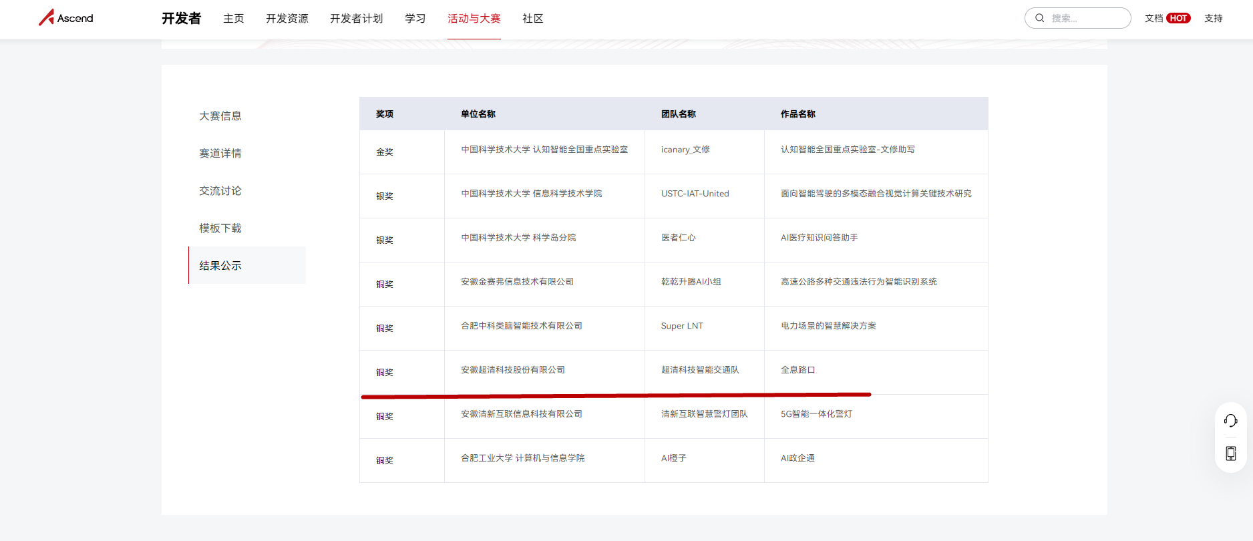The height and width of the screenshot is (541, 1253).
Task: Open the 开发者 heading link
Action: [181, 19]
